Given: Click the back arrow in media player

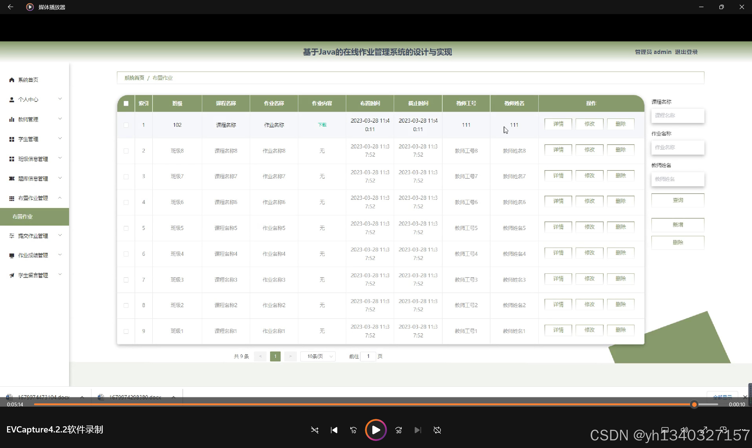Looking at the screenshot, I should pyautogui.click(x=11, y=7).
